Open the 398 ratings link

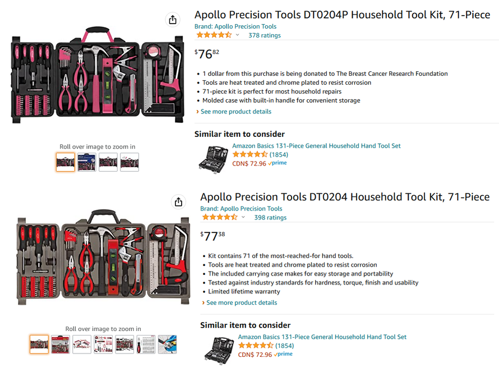coord(270,218)
